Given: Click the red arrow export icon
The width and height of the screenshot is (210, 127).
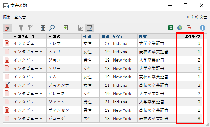Looking at the screenshot, I should 189,28.
